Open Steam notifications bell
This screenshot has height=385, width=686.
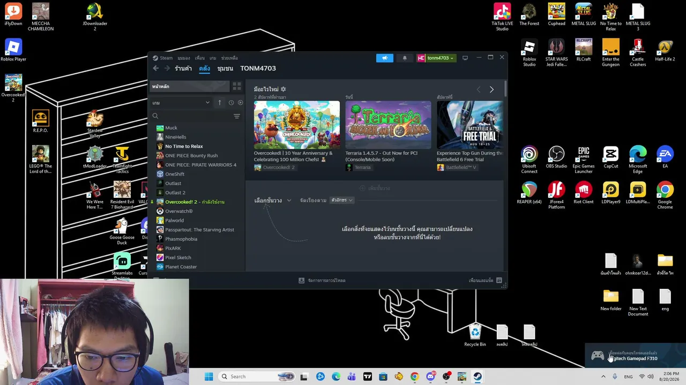(x=405, y=58)
